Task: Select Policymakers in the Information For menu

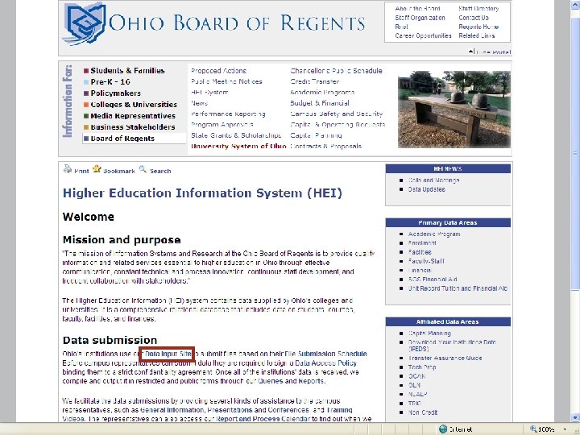Action: click(116, 93)
